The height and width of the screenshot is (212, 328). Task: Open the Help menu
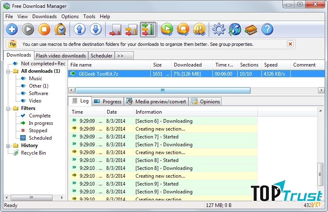[x=105, y=17]
